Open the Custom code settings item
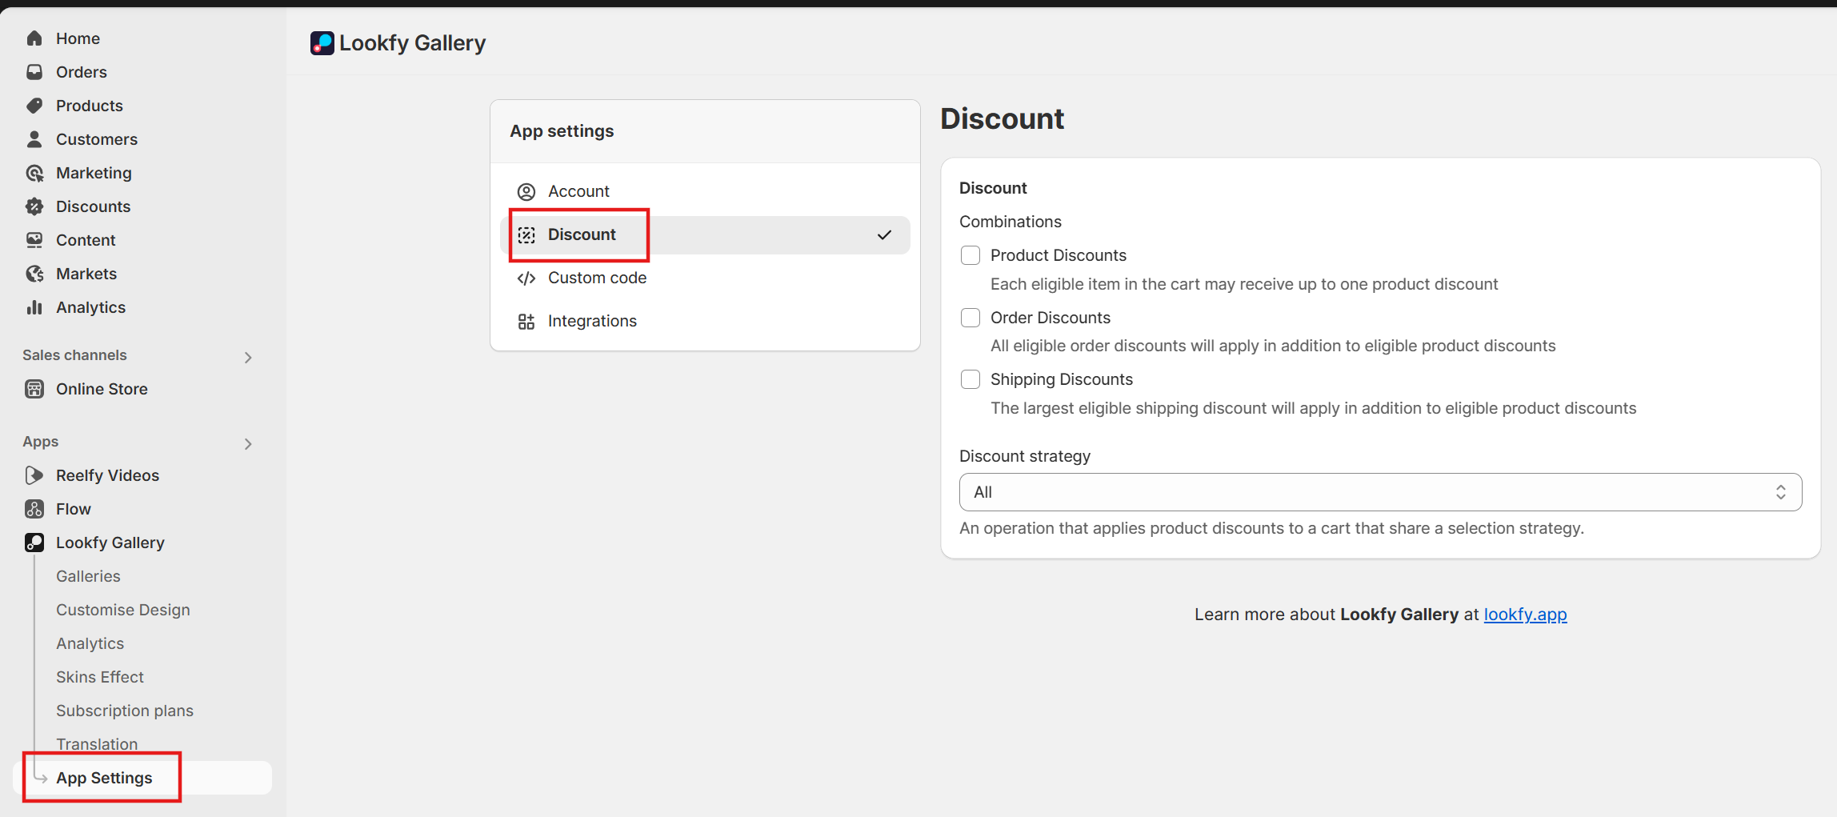Viewport: 1837px width, 817px height. (705, 278)
